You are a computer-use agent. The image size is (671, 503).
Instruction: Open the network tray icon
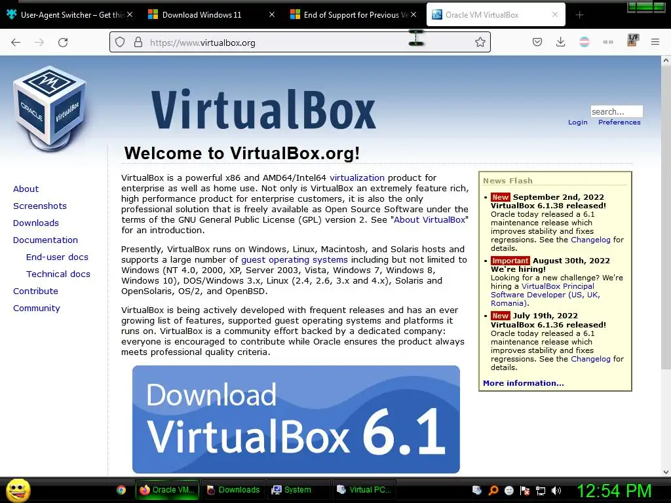coord(541,490)
